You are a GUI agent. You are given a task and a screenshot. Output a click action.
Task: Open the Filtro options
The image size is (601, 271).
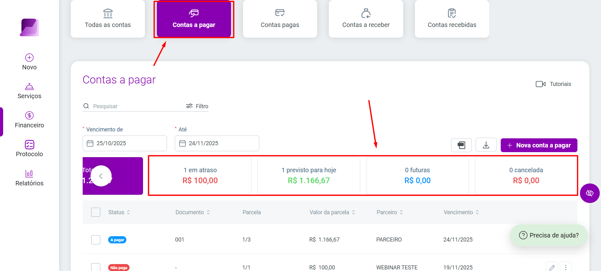pos(197,106)
